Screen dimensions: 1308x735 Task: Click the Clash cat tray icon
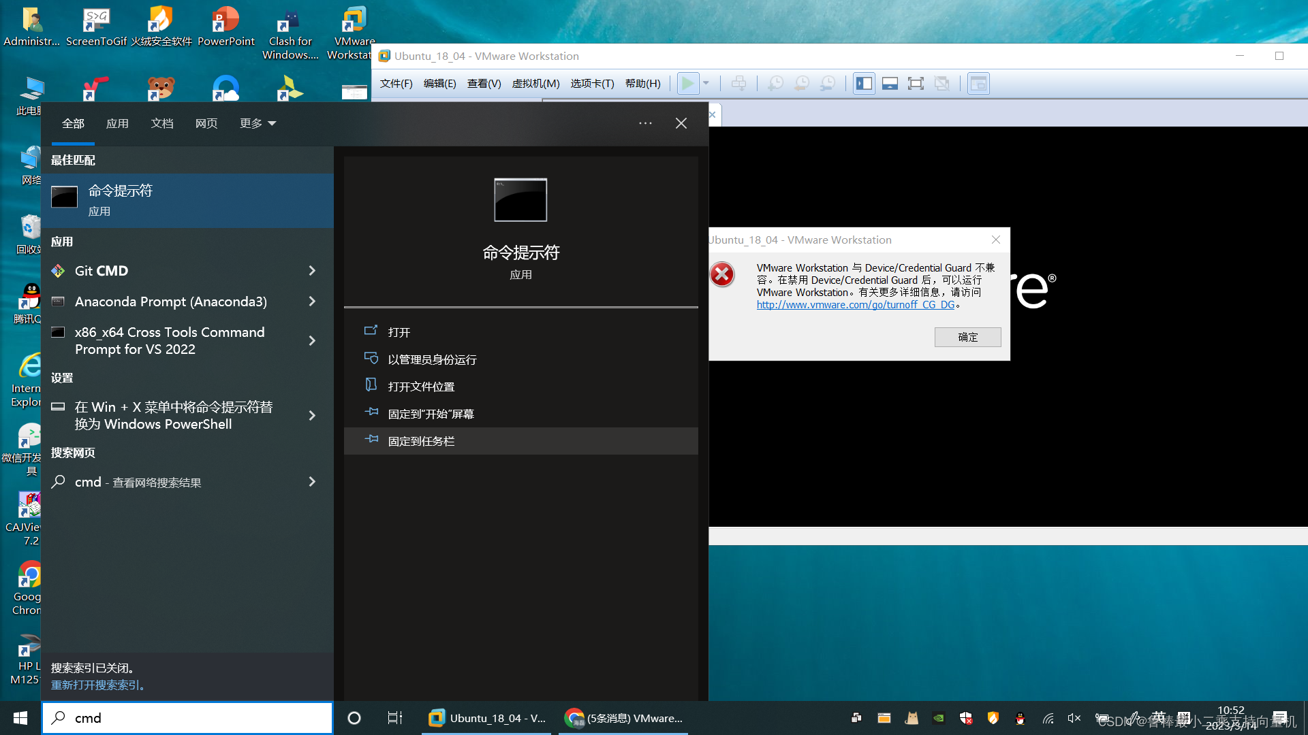pos(912,718)
